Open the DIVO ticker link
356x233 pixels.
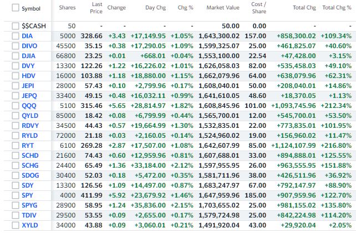click(x=29, y=45)
